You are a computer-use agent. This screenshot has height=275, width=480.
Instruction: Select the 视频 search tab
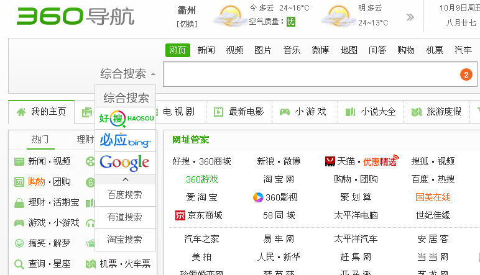pos(234,50)
